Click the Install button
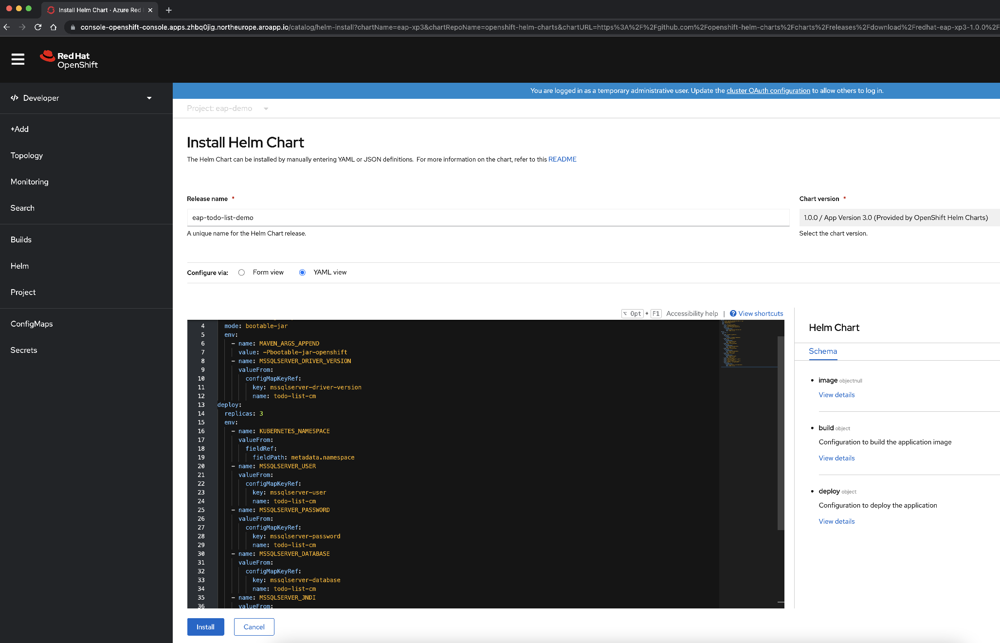The image size is (1000, 643). pyautogui.click(x=205, y=627)
